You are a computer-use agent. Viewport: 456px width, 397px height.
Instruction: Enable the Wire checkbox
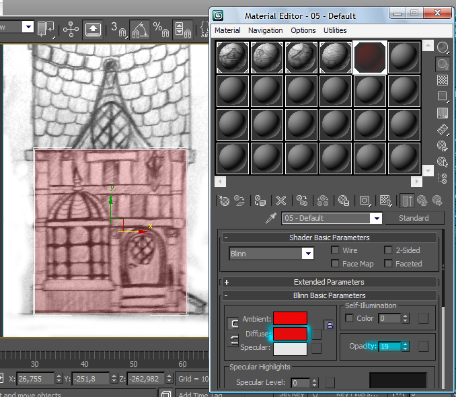coord(336,250)
